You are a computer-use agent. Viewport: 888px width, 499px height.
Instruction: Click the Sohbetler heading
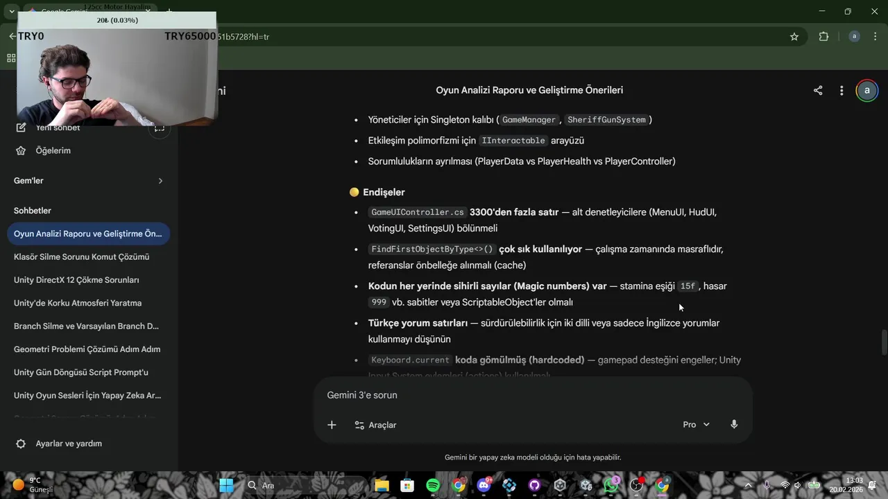click(x=33, y=211)
